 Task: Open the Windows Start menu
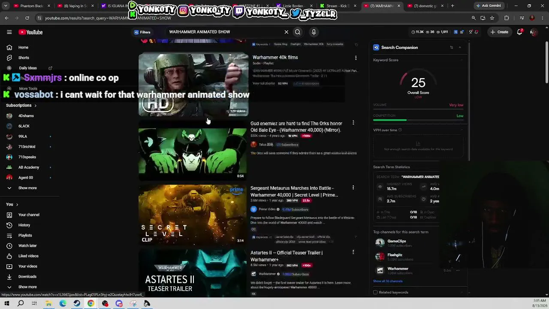coord(7,304)
